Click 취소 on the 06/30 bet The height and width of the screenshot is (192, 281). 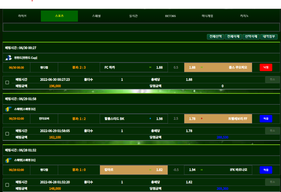point(272,80)
